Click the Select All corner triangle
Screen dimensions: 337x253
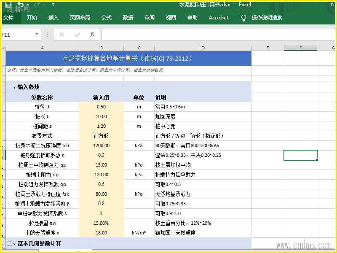[4, 48]
